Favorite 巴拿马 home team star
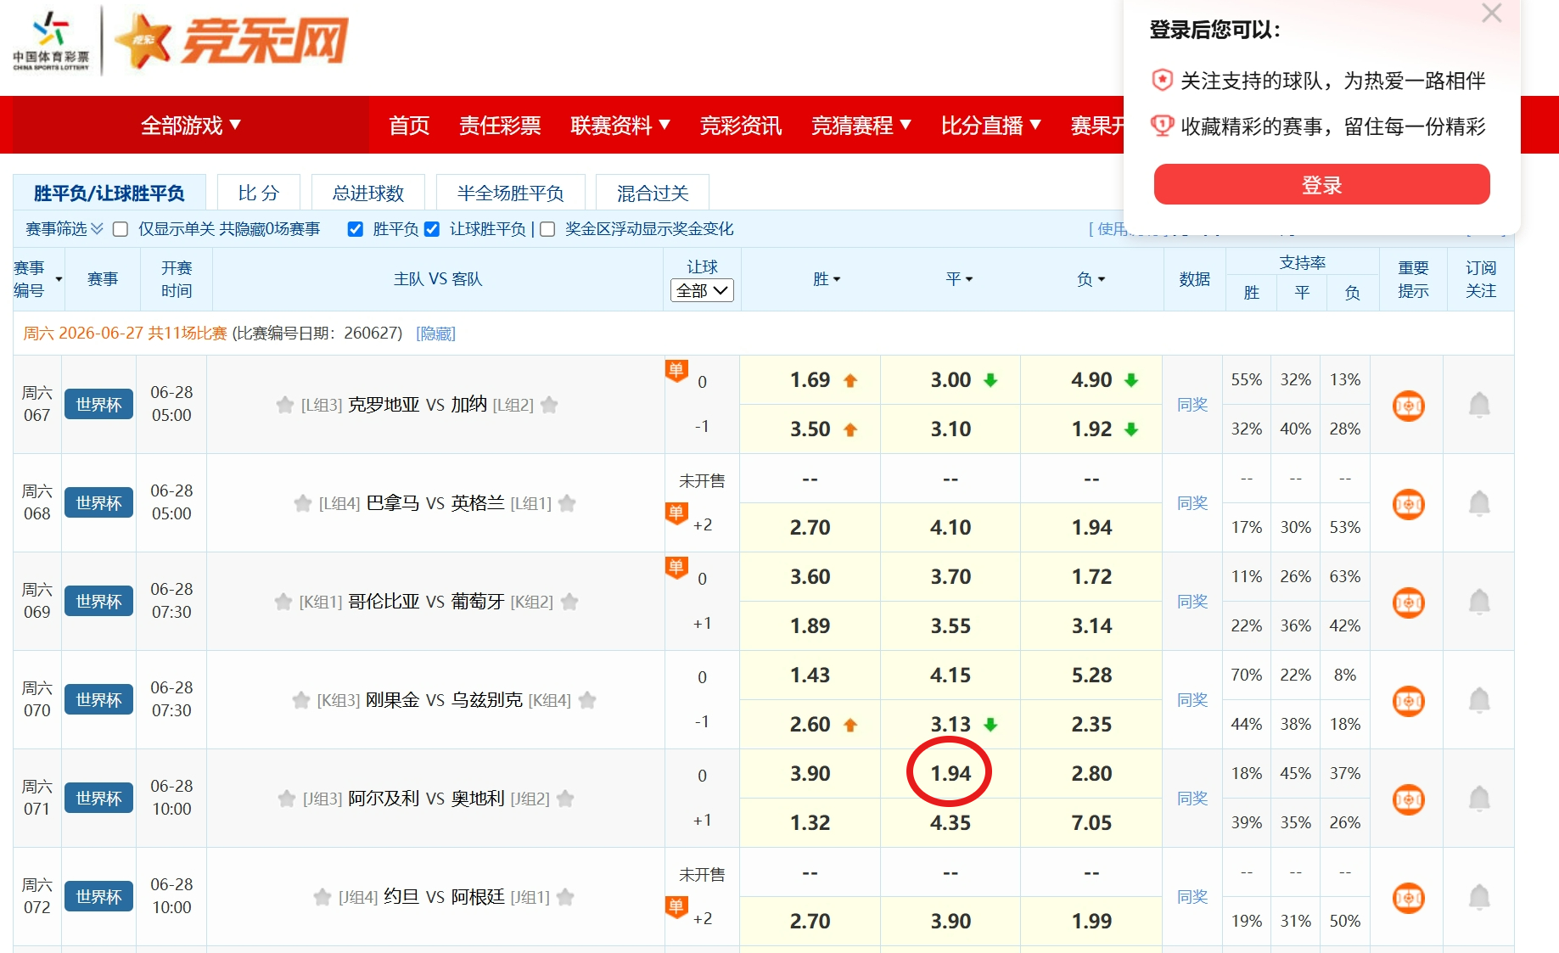The image size is (1559, 953). (x=303, y=503)
